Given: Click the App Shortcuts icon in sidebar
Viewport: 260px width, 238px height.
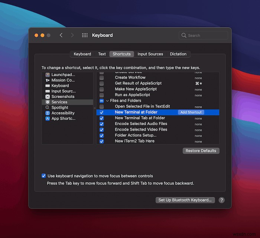Looking at the screenshot, I should [x=48, y=118].
